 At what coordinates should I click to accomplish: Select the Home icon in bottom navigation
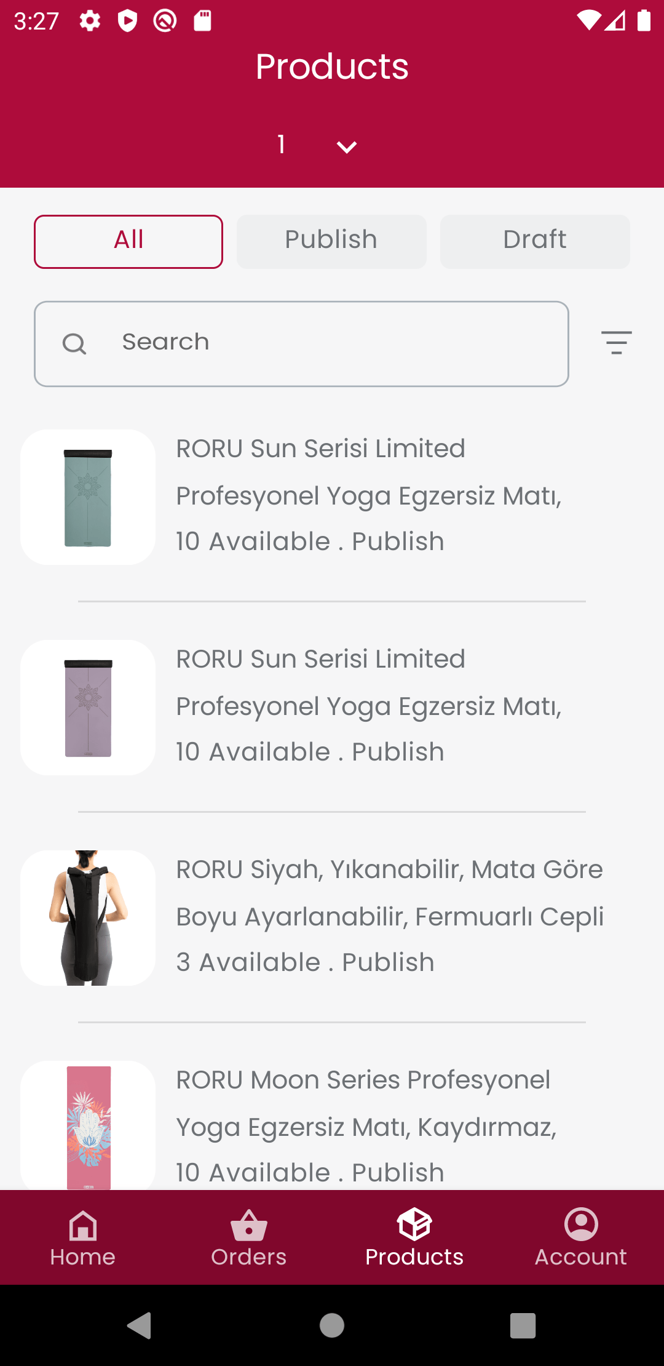82,1224
